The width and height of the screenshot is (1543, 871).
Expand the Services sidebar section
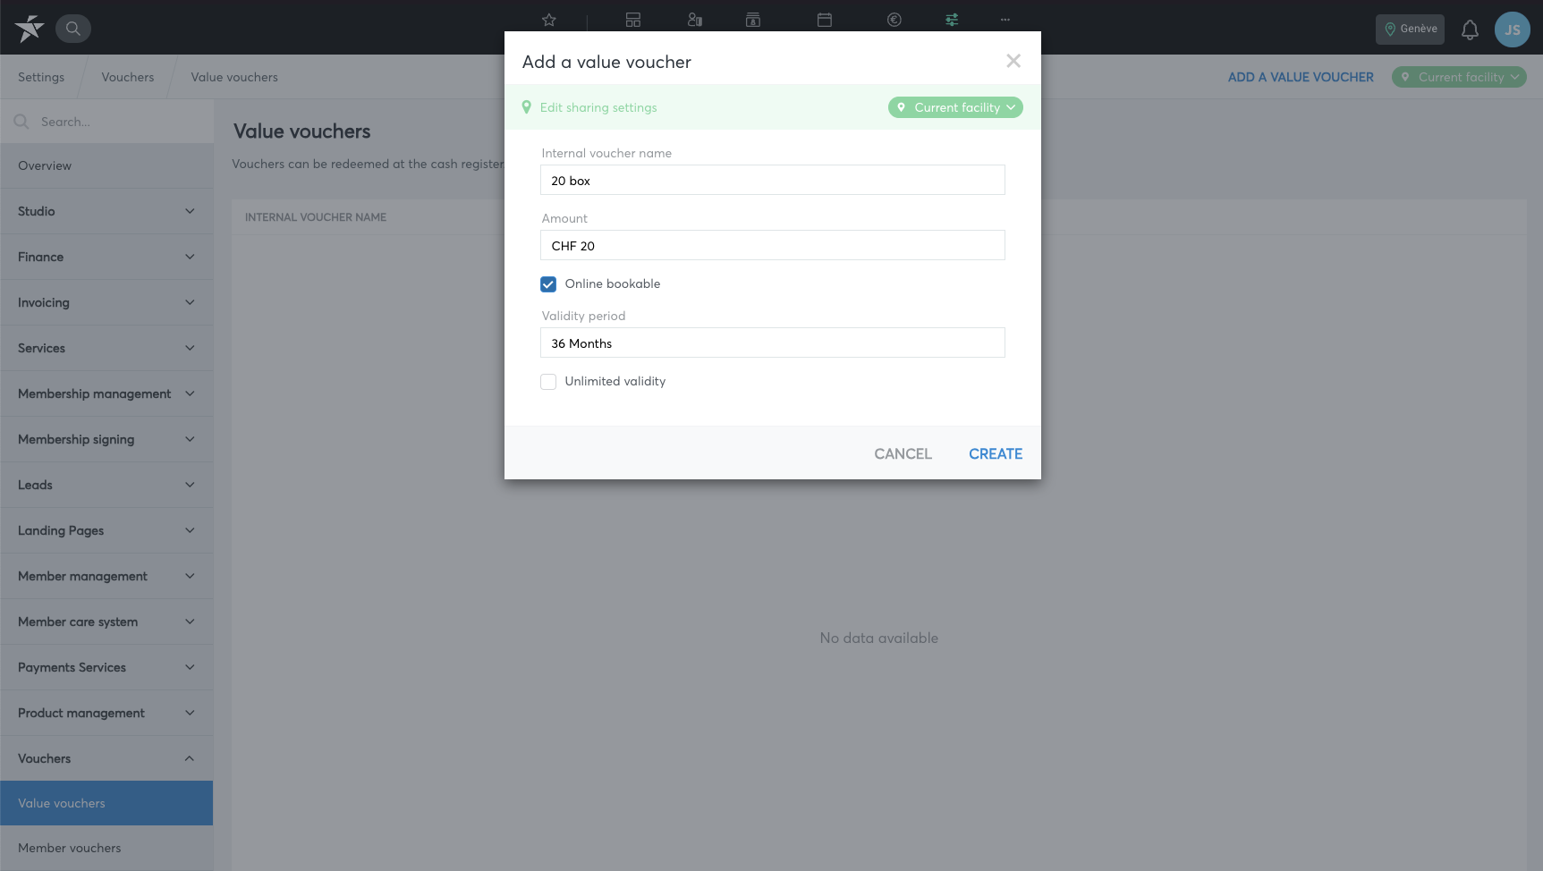click(106, 348)
